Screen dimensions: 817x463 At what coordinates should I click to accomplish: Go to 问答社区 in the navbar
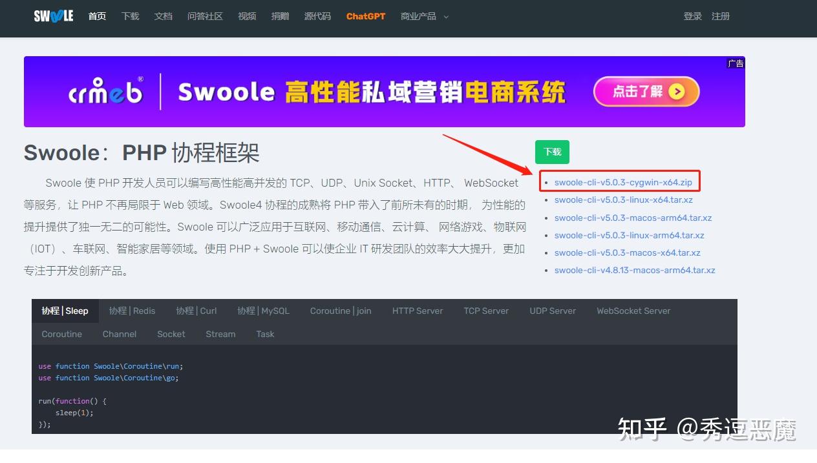(x=205, y=16)
